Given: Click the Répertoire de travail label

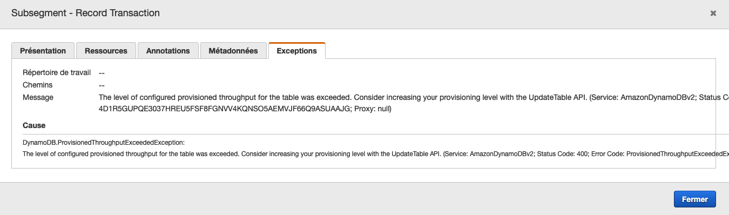Looking at the screenshot, I should (x=57, y=72).
